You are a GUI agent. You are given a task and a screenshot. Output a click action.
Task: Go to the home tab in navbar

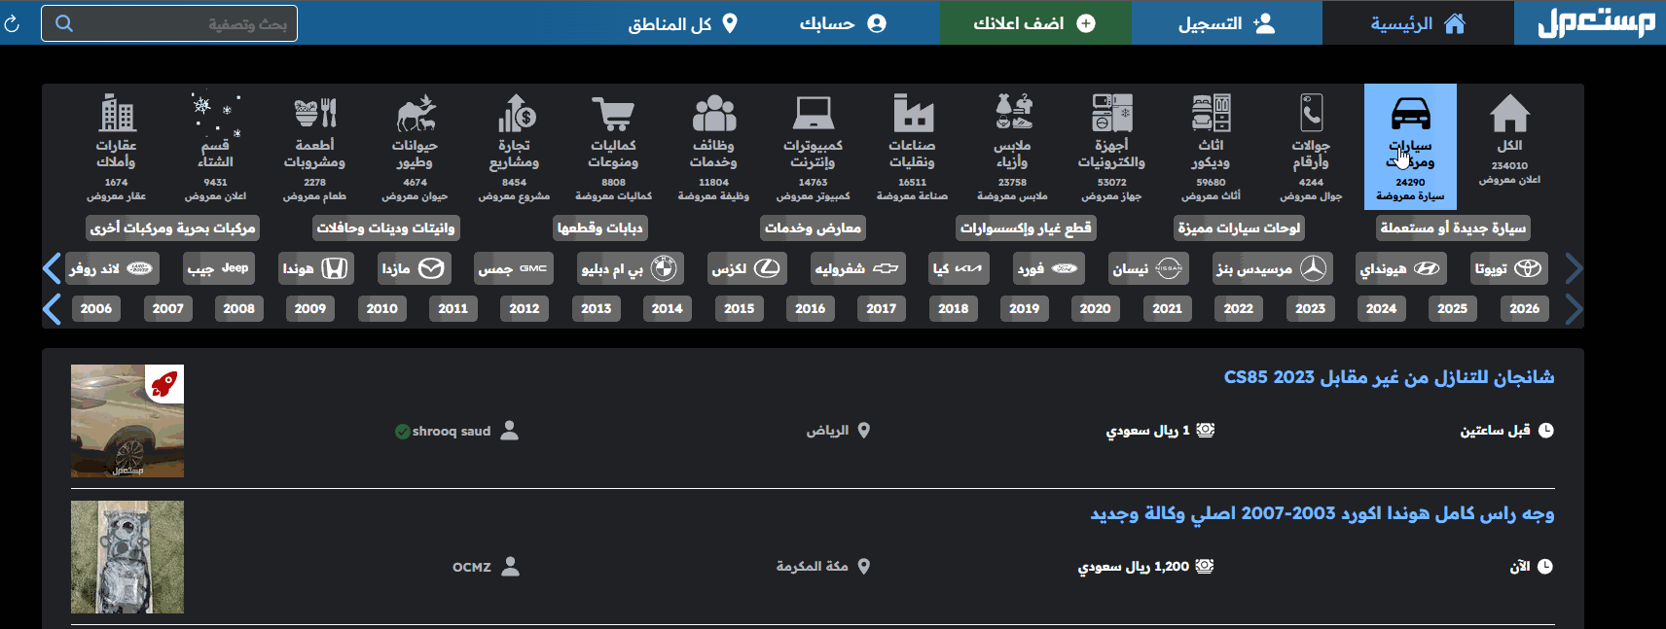click(1417, 23)
